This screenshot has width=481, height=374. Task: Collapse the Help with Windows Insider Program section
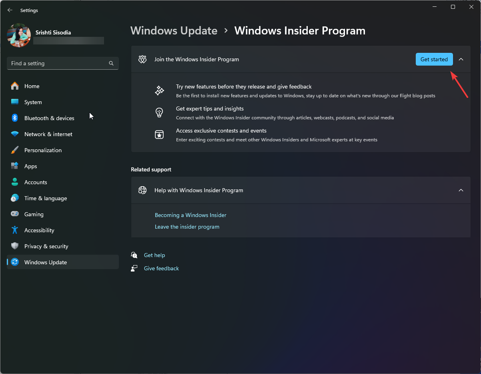[x=461, y=190]
